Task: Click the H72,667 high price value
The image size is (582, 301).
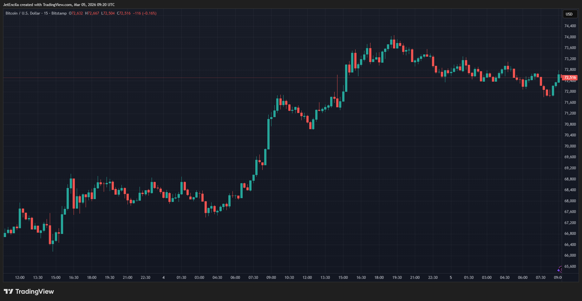Action: (x=92, y=13)
